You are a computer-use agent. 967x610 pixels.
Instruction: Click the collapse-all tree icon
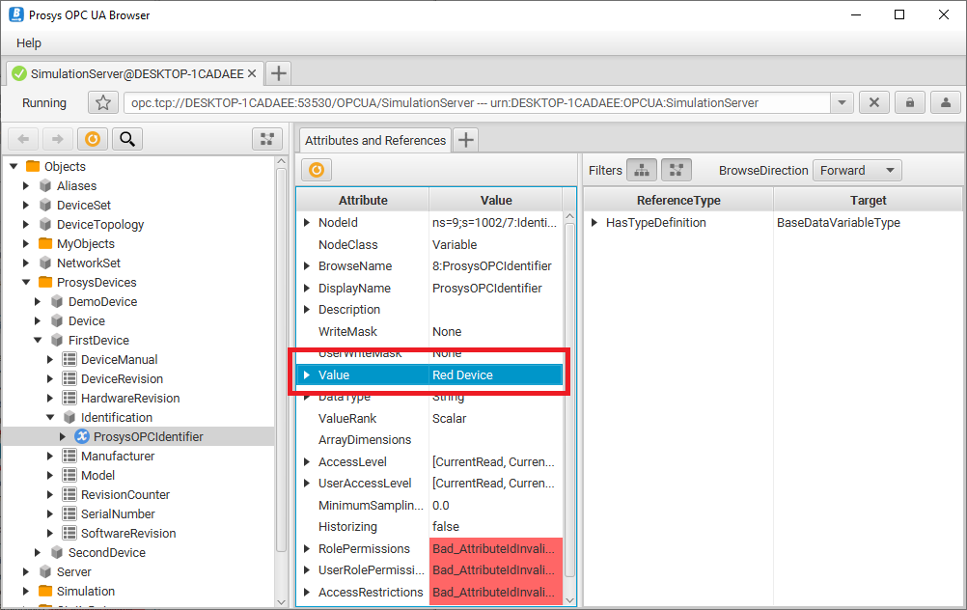(266, 139)
